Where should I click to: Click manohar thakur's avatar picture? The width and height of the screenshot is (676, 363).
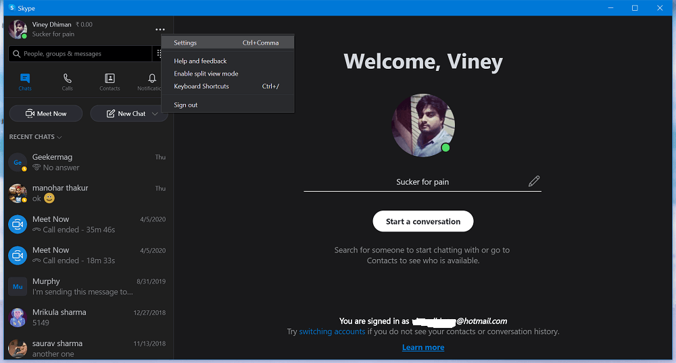(18, 193)
